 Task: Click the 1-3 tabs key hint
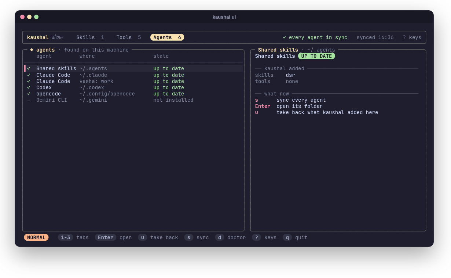coord(73,237)
